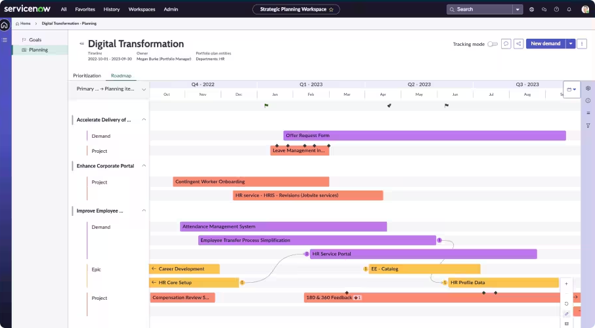Open the filter funnel icon in the right panel
The width and height of the screenshot is (595, 328).
(588, 125)
